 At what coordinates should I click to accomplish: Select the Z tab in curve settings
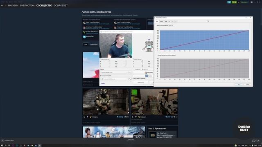tap(176, 22)
